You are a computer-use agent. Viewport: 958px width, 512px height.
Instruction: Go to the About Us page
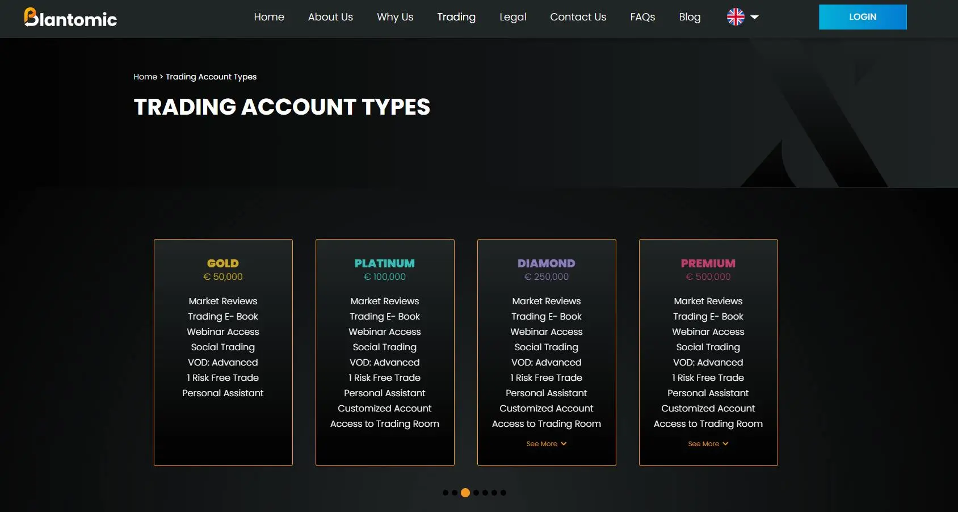click(330, 17)
